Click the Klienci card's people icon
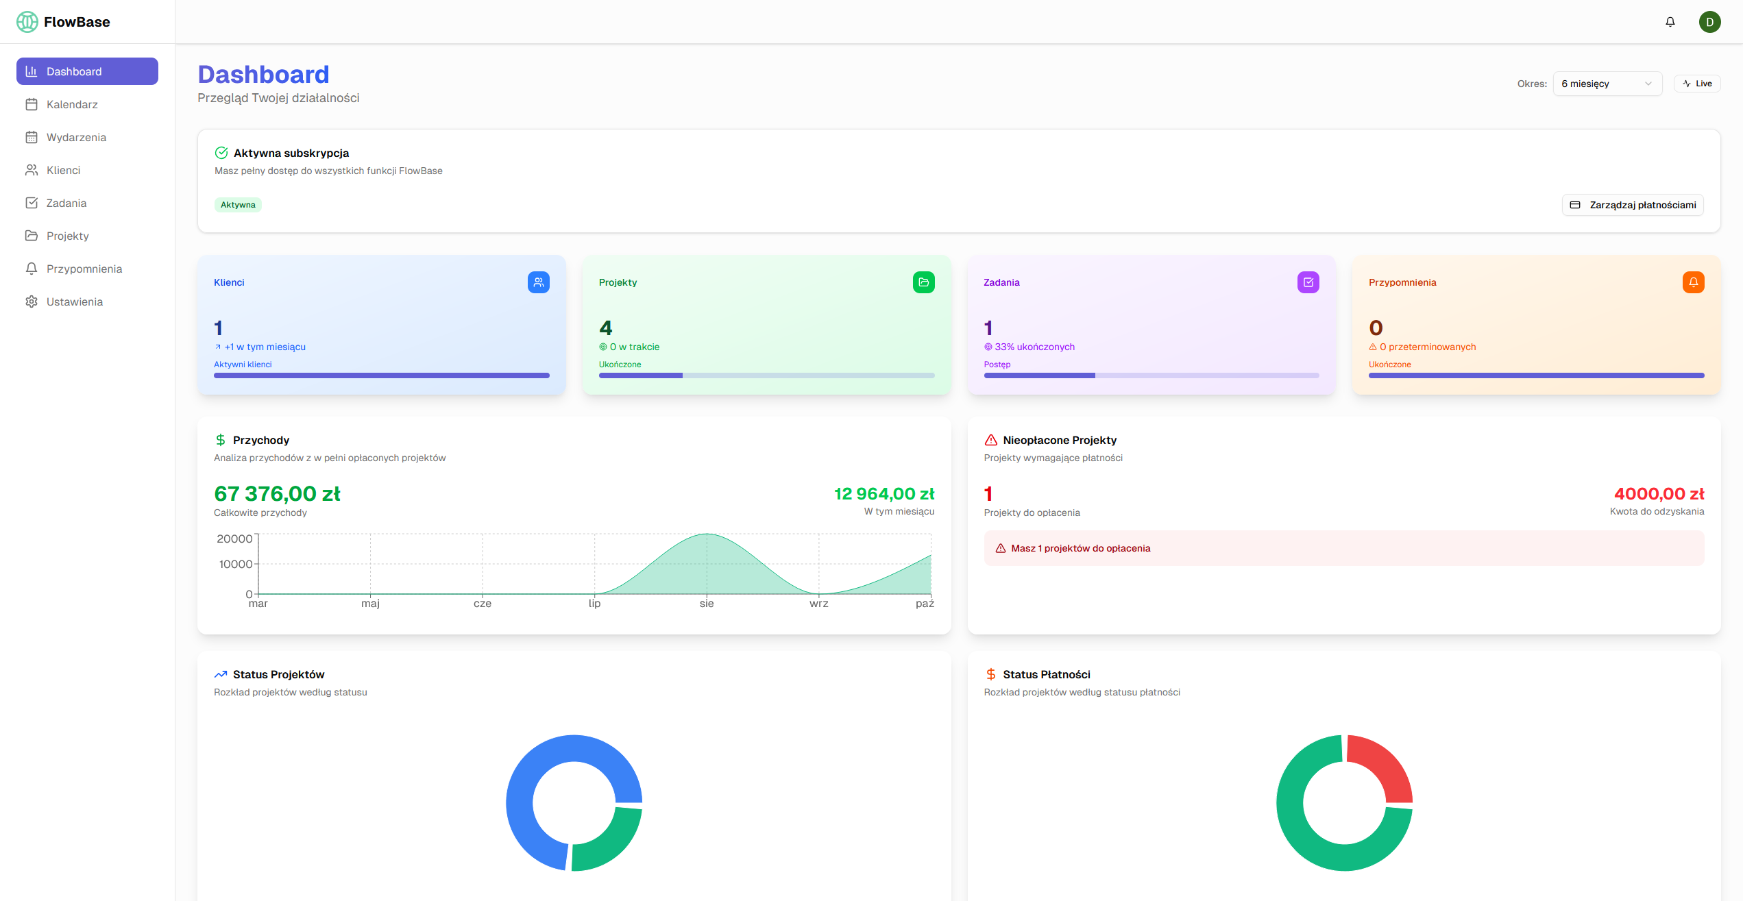Screen dimensions: 1743x901 click(539, 282)
